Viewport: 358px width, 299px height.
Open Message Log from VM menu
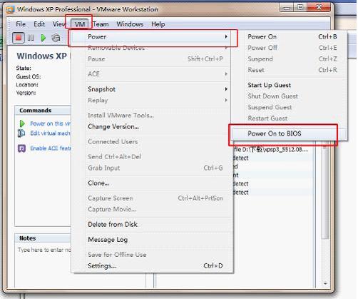pos(151,240)
